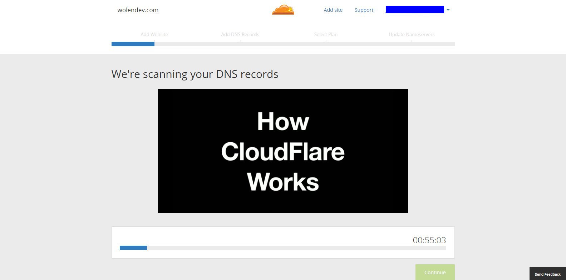Switch to the Select Plan step

coord(326,34)
